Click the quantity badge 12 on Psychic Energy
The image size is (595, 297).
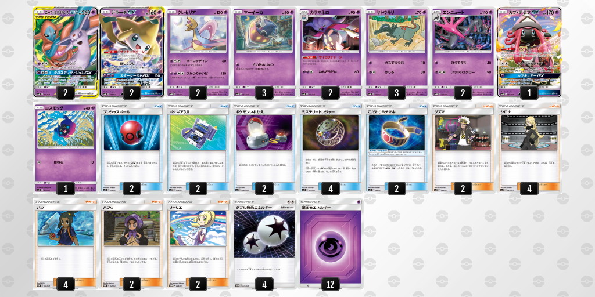click(331, 284)
